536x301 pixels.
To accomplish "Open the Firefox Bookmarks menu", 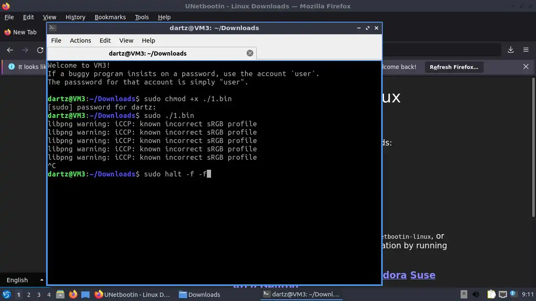I will pyautogui.click(x=110, y=17).
